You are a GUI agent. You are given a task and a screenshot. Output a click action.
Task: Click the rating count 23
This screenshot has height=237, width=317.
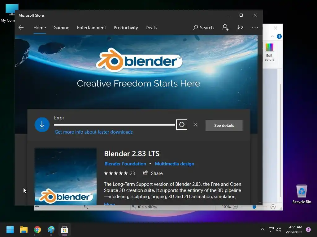132,173
